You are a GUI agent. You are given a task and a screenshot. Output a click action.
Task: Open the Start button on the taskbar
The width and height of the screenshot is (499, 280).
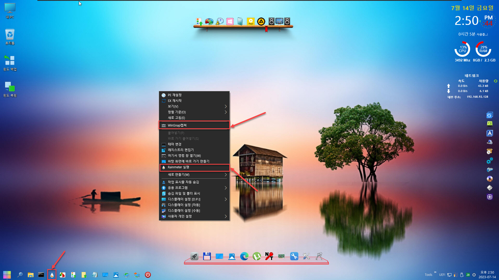click(x=7, y=275)
